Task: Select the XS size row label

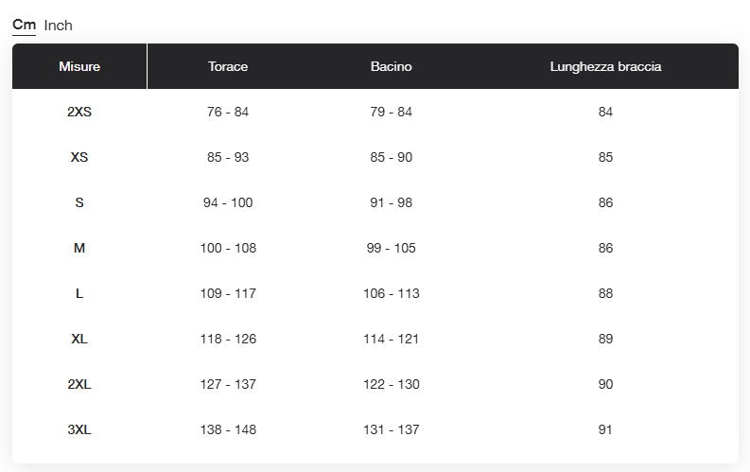Action: (x=79, y=157)
